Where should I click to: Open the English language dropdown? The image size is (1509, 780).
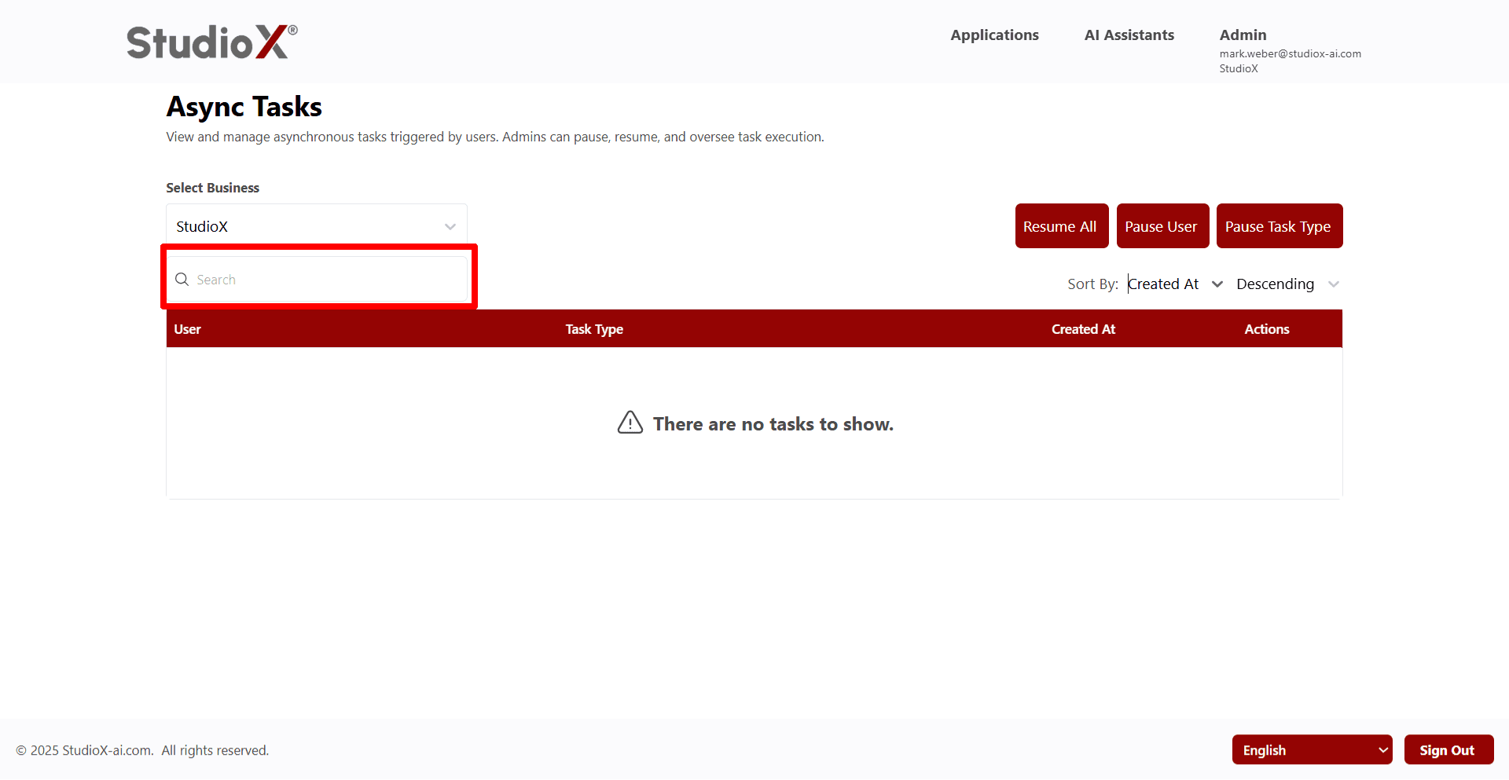pos(1311,749)
